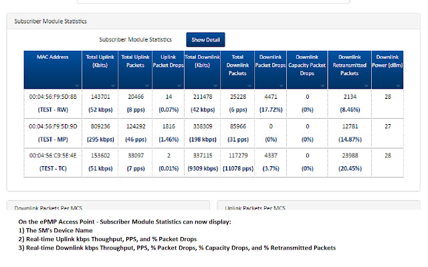Select retransmitted packets value 12781
The width and height of the screenshot is (428, 267).
click(350, 126)
